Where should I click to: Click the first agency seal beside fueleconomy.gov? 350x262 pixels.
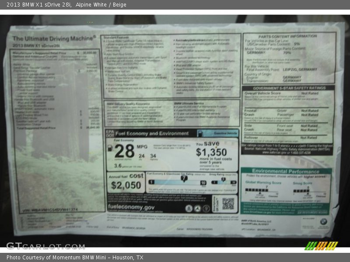point(189,209)
